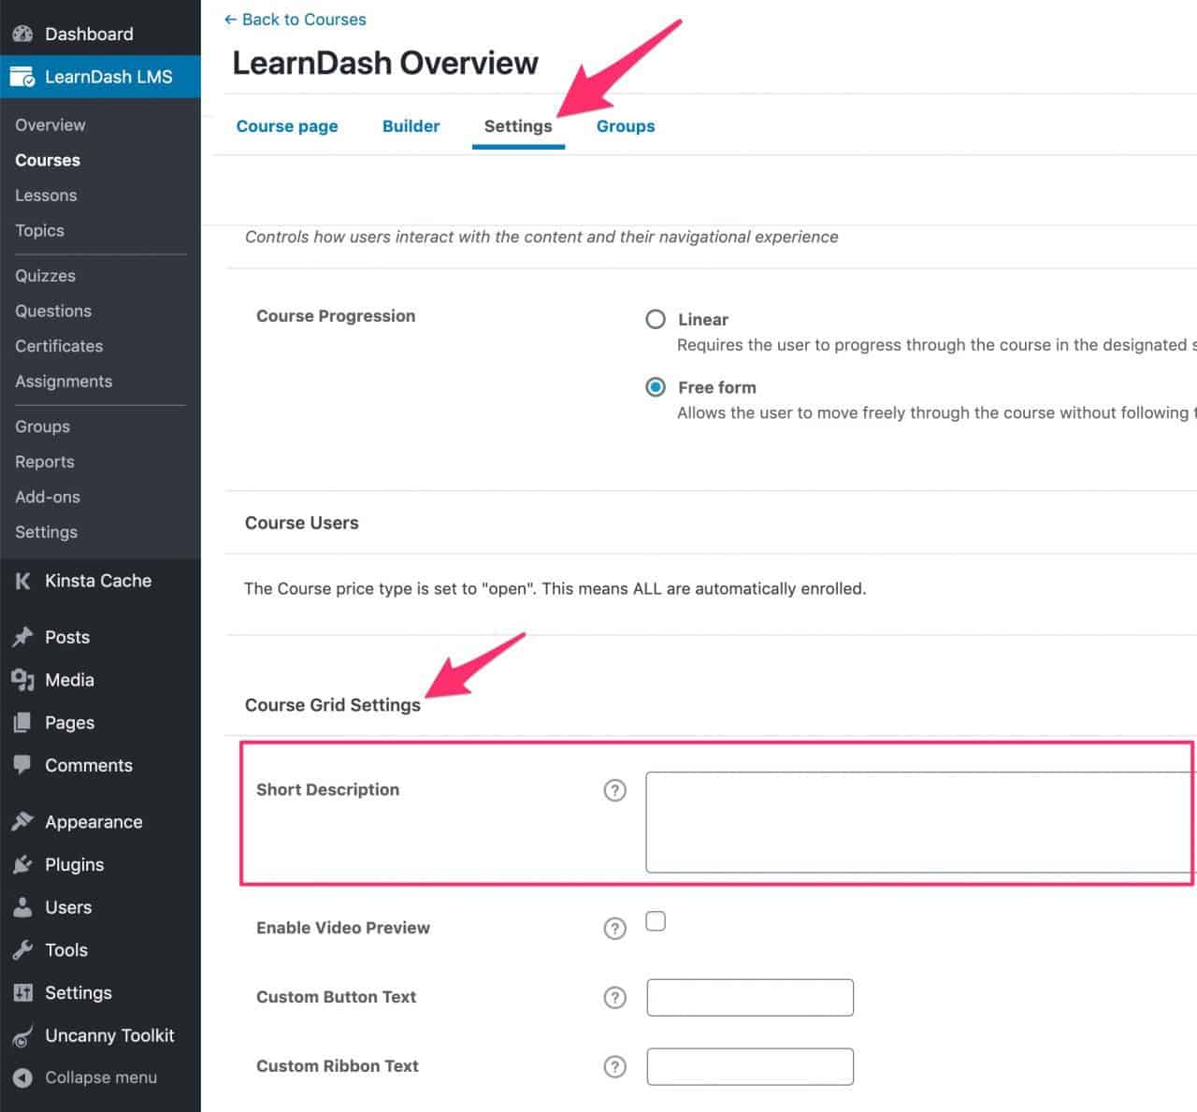Click the Plugins plug icon
The width and height of the screenshot is (1197, 1112).
pyautogui.click(x=23, y=864)
